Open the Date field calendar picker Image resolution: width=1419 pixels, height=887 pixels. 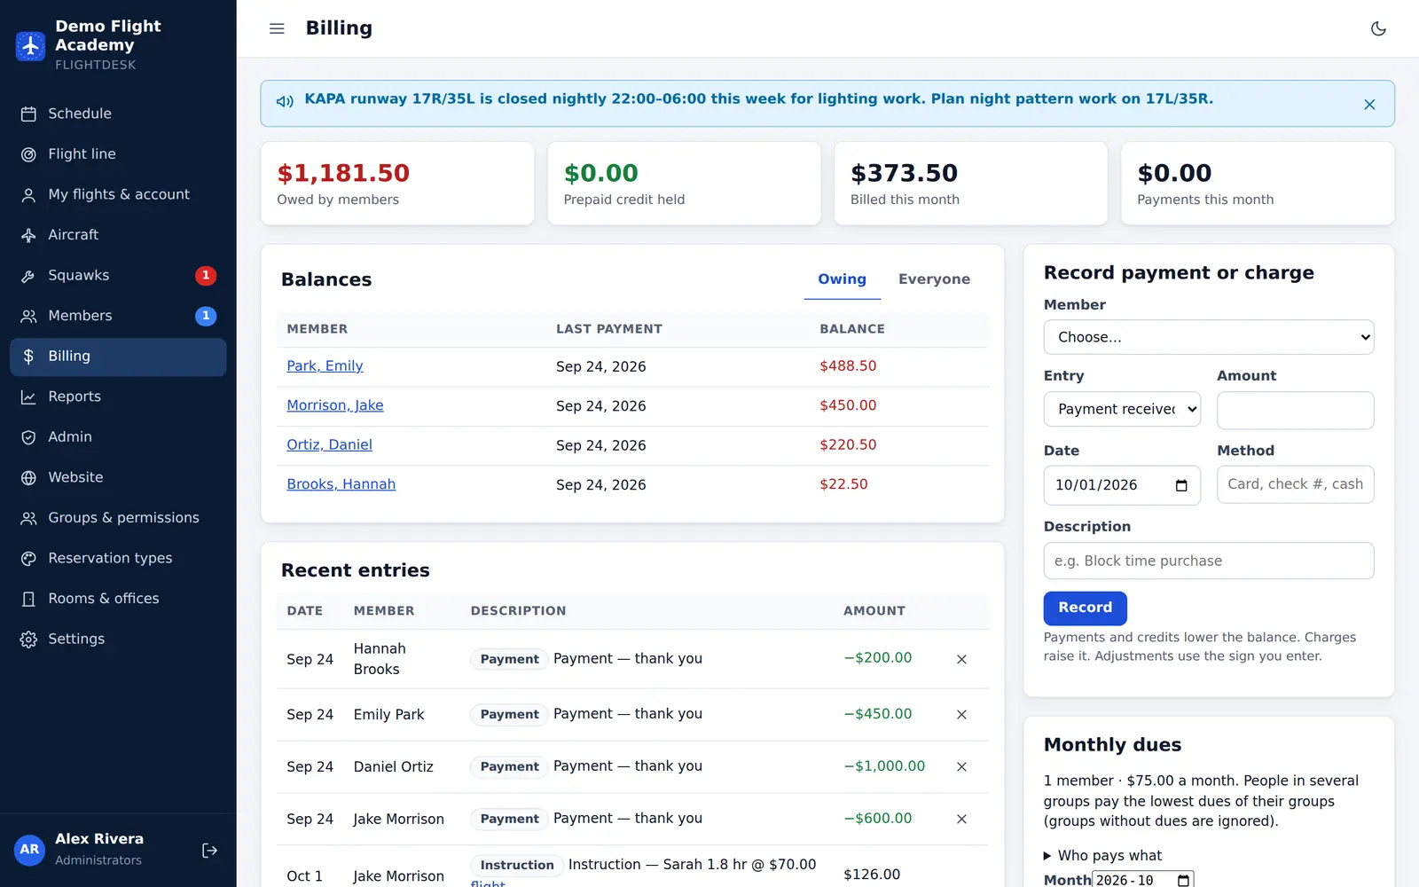(1181, 485)
